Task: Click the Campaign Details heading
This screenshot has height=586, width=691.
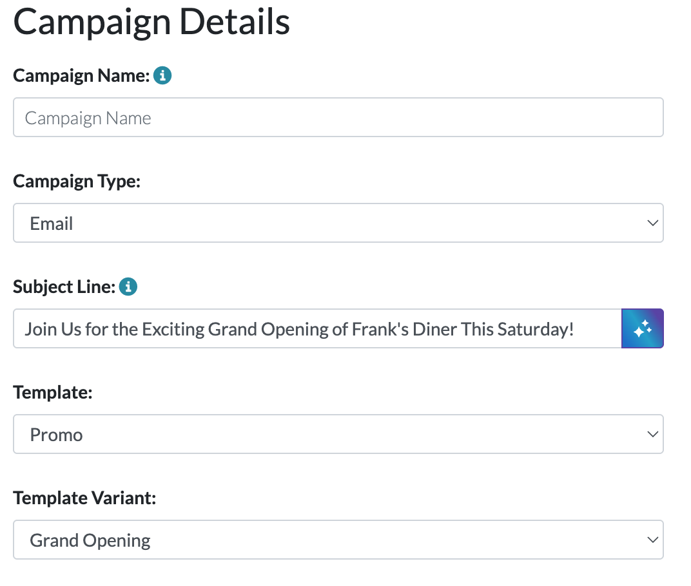Action: (x=151, y=22)
